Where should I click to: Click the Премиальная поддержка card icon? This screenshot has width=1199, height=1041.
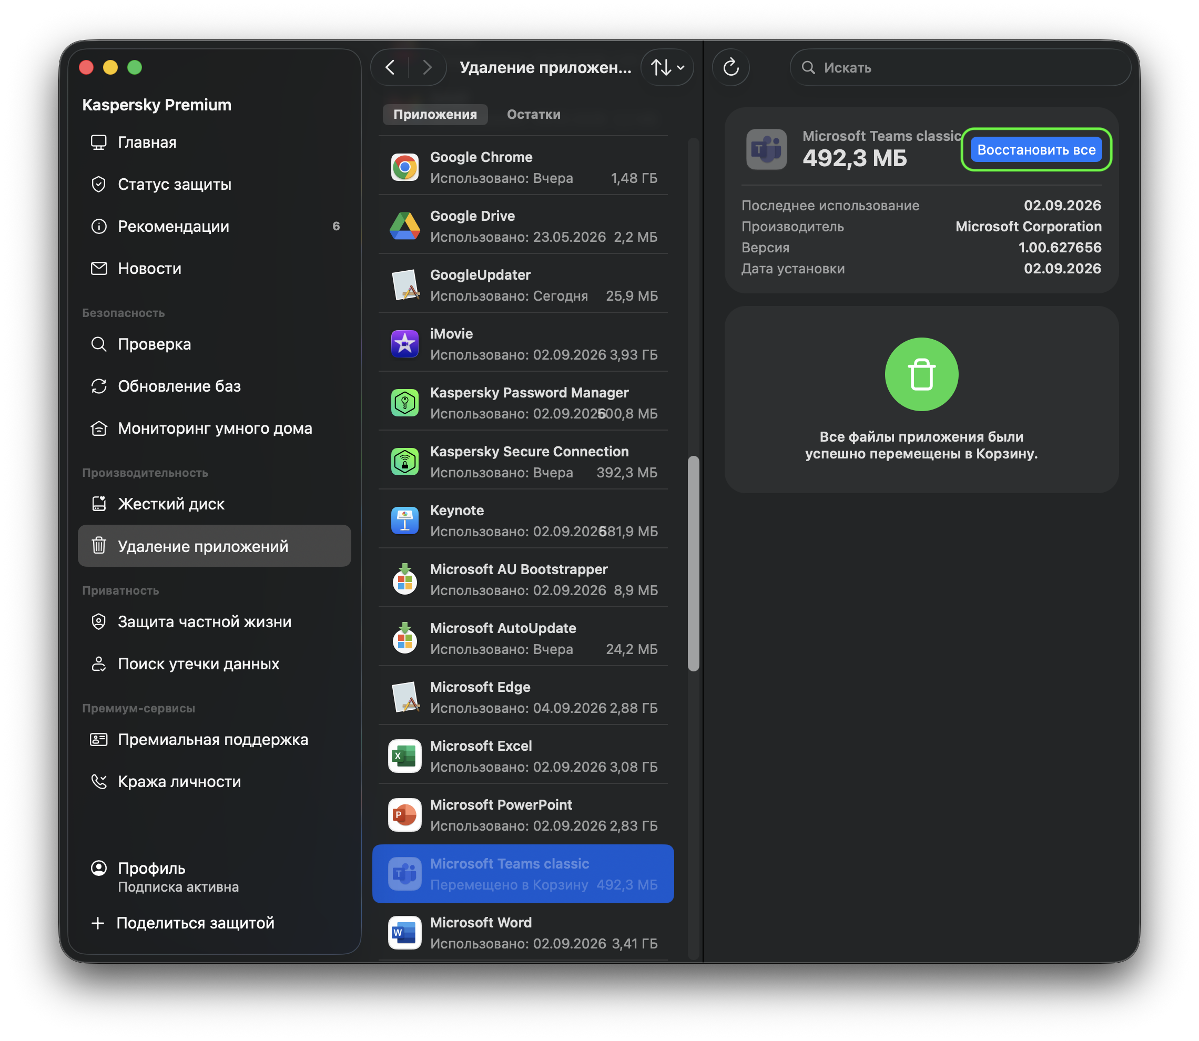tap(99, 740)
